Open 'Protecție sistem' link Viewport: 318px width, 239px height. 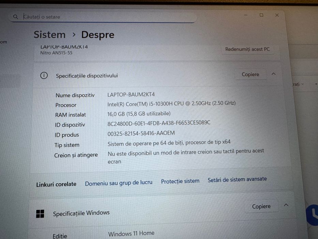coord(180,181)
